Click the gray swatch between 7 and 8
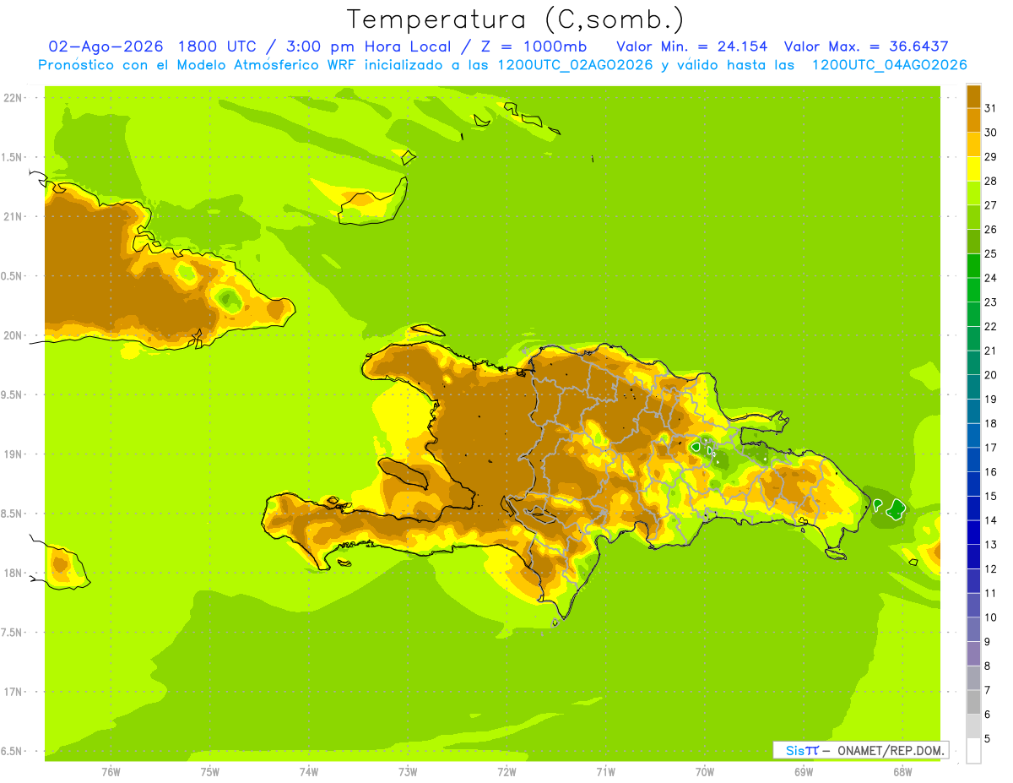The height and width of the screenshot is (783, 1013). [x=973, y=677]
